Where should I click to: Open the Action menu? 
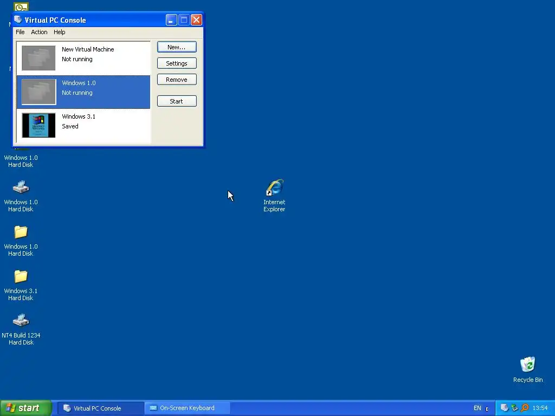click(39, 32)
